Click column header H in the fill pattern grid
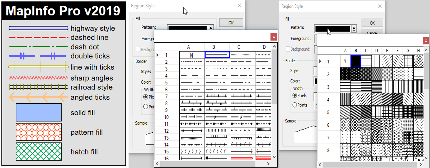This screenshot has width=430, height=168. click(x=418, y=51)
